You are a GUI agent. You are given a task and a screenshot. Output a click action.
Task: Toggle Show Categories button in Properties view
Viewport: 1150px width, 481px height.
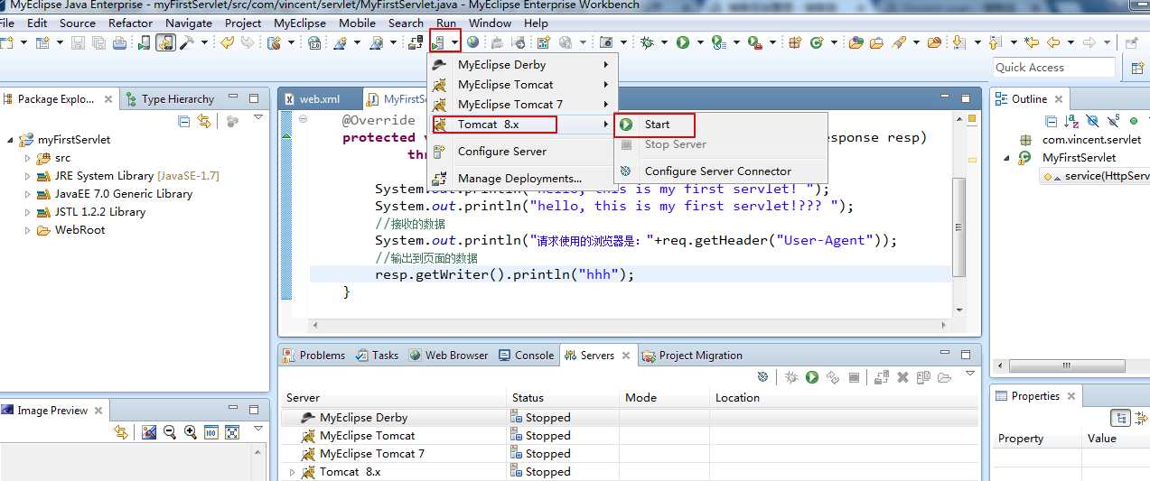pos(1120,418)
